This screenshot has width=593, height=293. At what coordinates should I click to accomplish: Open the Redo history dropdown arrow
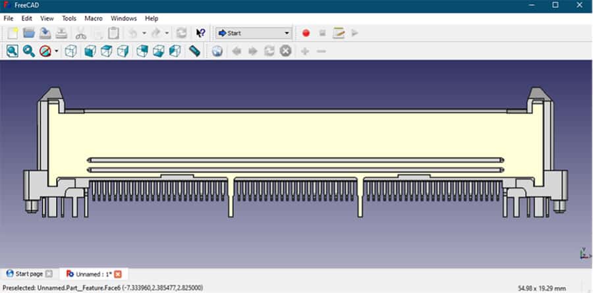(167, 34)
